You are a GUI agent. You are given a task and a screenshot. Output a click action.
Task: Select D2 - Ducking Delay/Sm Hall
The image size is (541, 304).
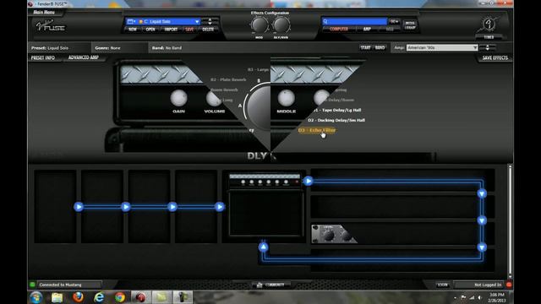pos(336,120)
